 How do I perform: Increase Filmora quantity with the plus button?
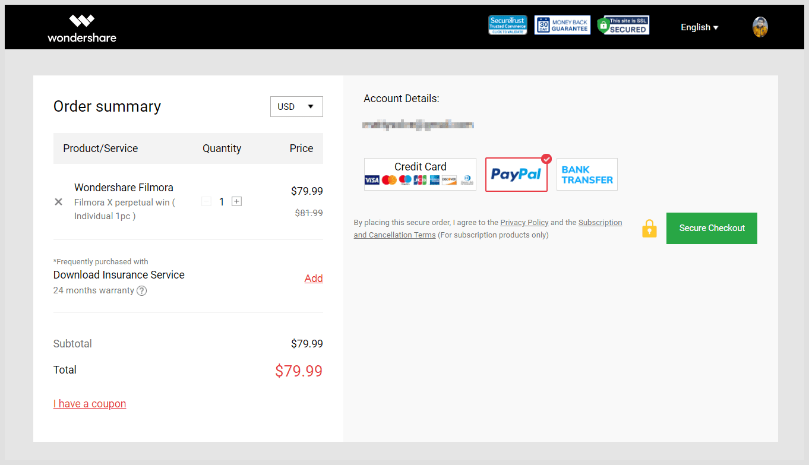click(236, 202)
